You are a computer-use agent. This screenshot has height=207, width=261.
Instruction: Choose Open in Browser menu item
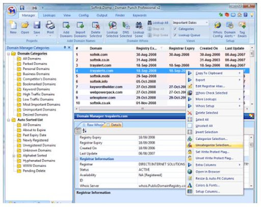point(215,172)
